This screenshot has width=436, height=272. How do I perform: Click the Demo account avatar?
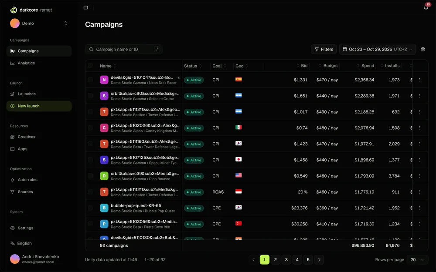(x=15, y=24)
